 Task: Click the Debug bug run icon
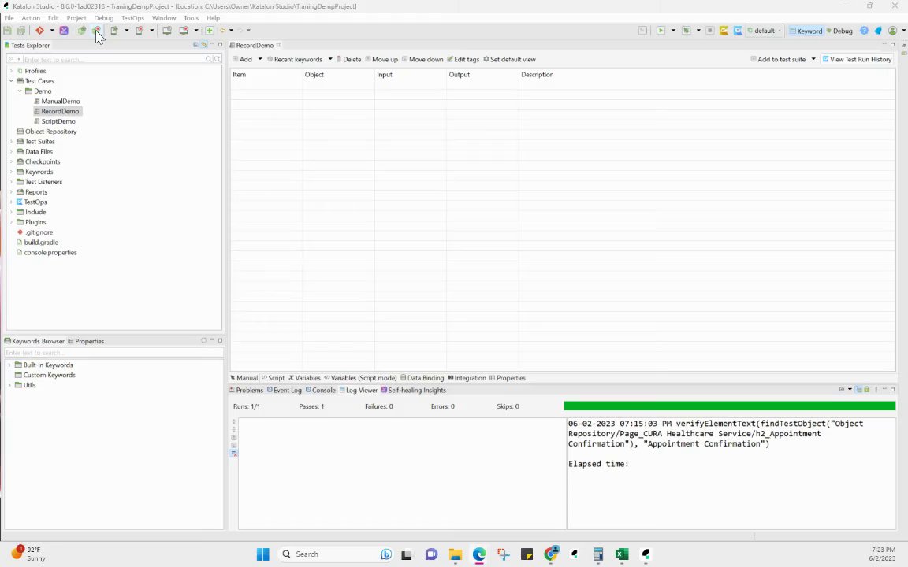(x=687, y=31)
